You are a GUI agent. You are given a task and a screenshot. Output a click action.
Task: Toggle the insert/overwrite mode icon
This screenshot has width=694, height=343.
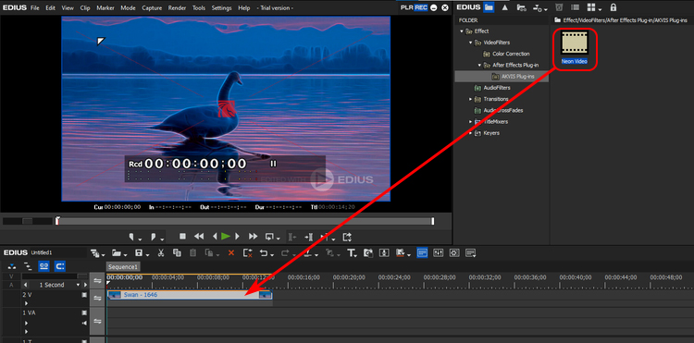12,266
